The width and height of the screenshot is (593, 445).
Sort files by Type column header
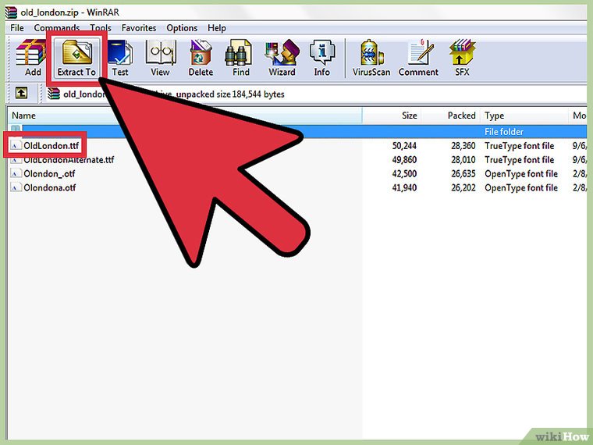tap(494, 116)
